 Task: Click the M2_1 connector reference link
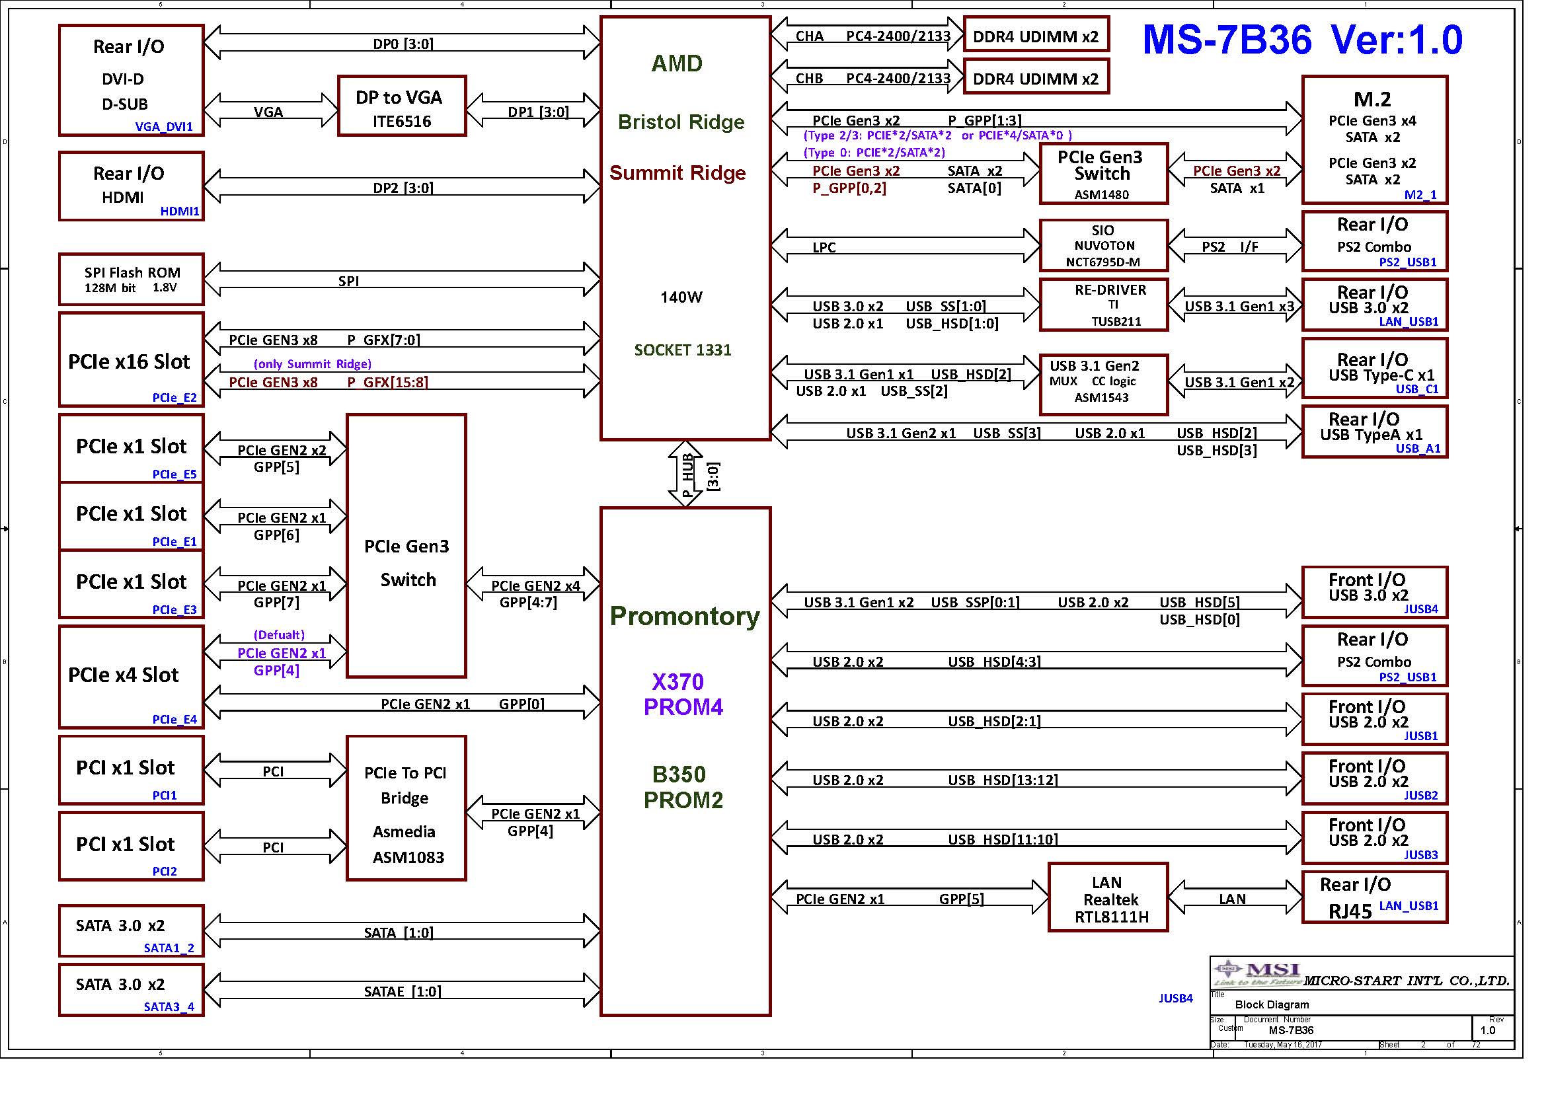point(1420,194)
